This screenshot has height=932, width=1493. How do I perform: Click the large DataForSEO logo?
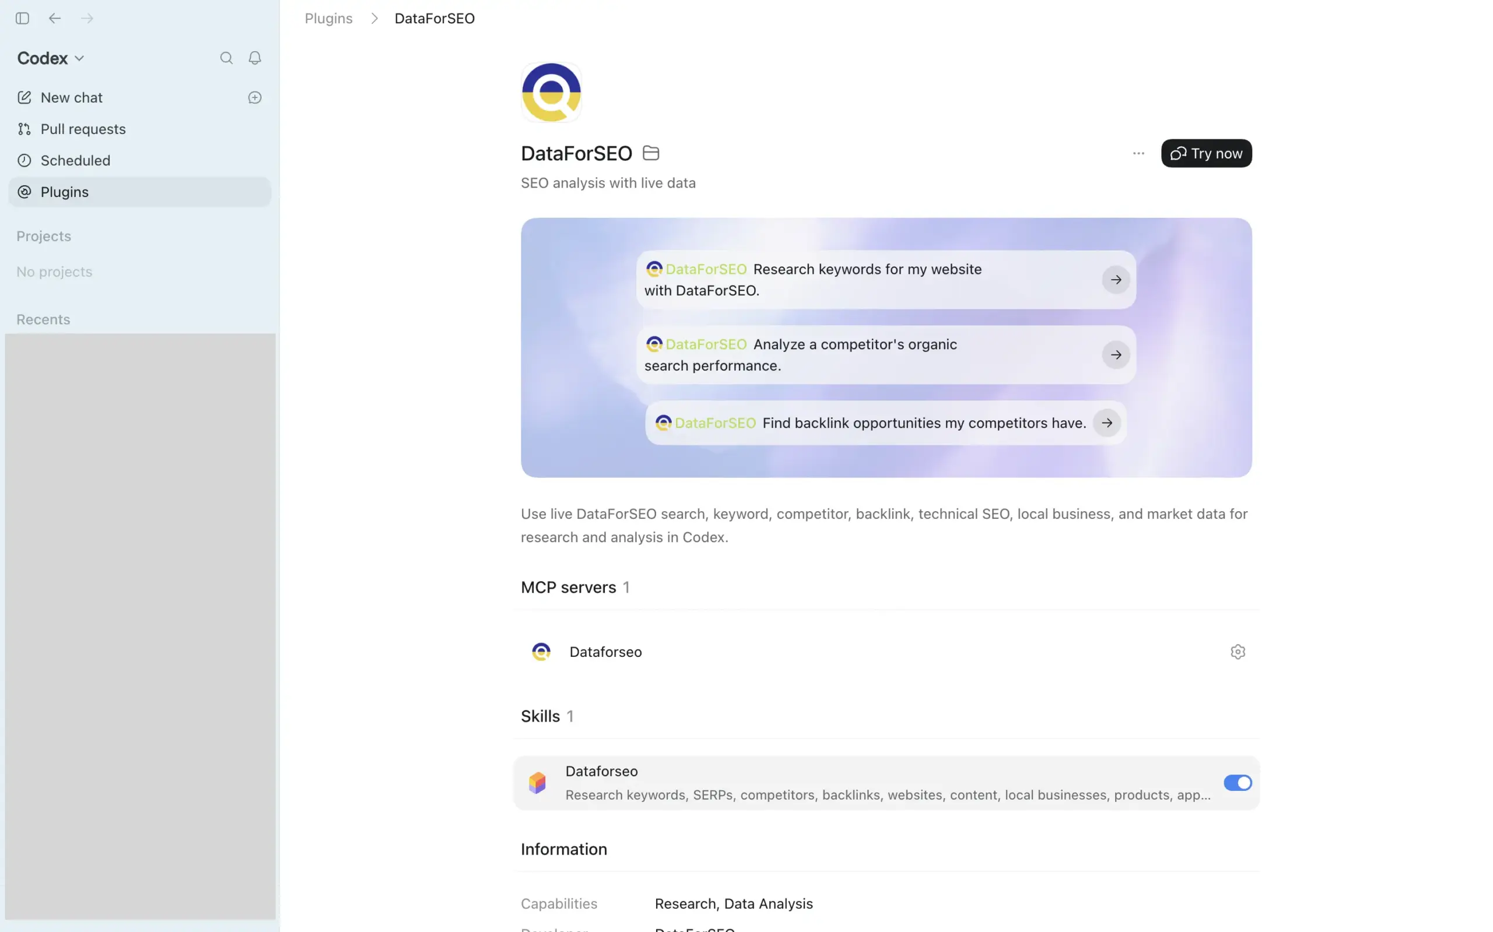pos(551,93)
